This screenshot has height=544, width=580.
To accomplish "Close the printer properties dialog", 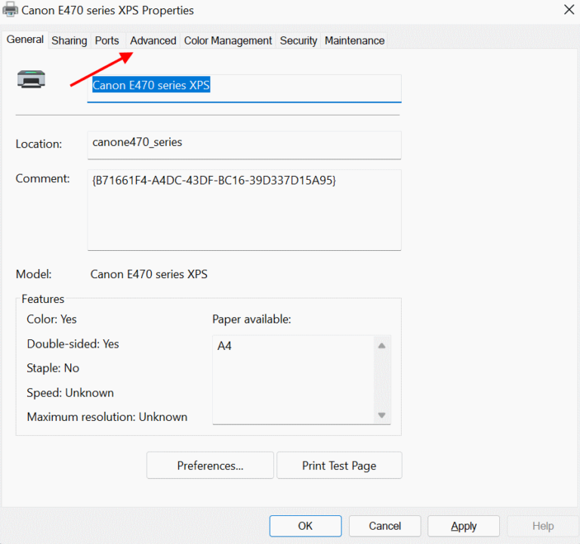I will [x=567, y=10].
